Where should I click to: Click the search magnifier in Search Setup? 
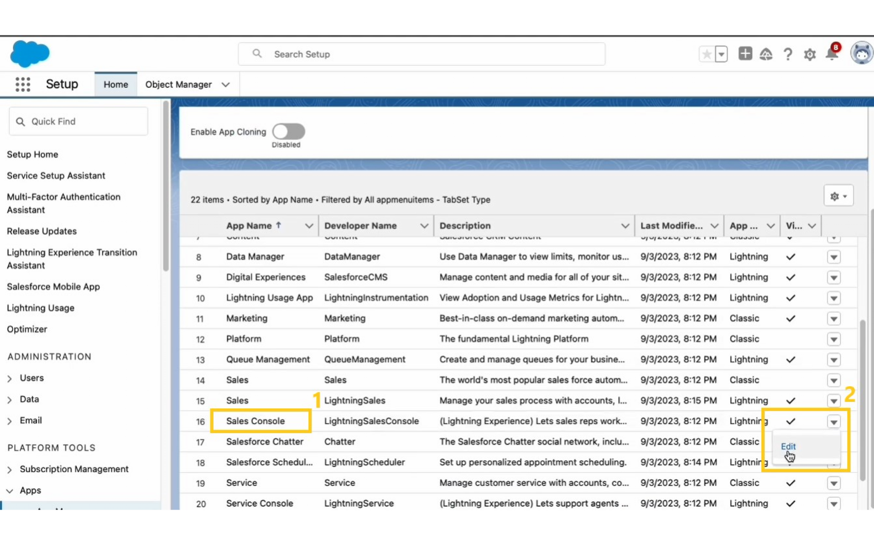(257, 54)
